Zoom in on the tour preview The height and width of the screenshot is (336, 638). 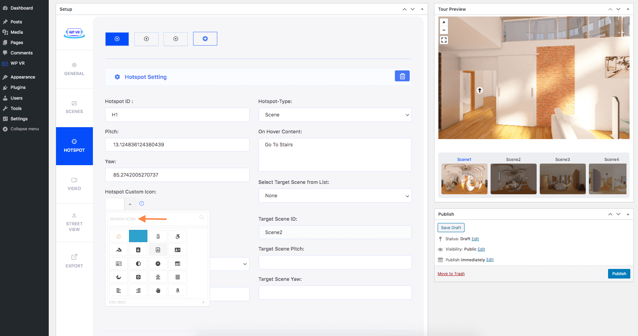(x=444, y=22)
